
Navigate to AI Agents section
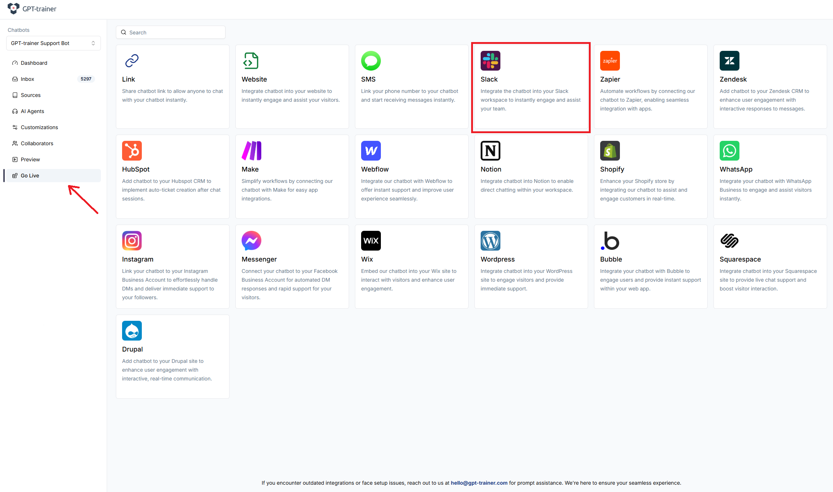pyautogui.click(x=32, y=111)
